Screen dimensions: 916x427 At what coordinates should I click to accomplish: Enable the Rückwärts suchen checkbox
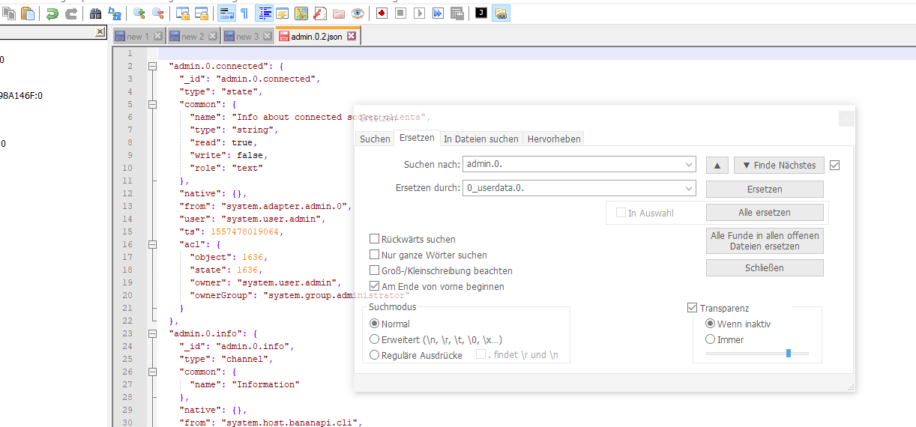374,239
